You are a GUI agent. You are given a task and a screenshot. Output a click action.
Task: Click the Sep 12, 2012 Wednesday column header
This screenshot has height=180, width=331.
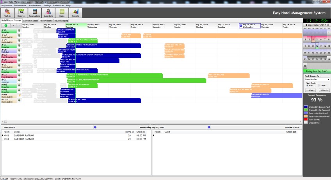pos(250,26)
